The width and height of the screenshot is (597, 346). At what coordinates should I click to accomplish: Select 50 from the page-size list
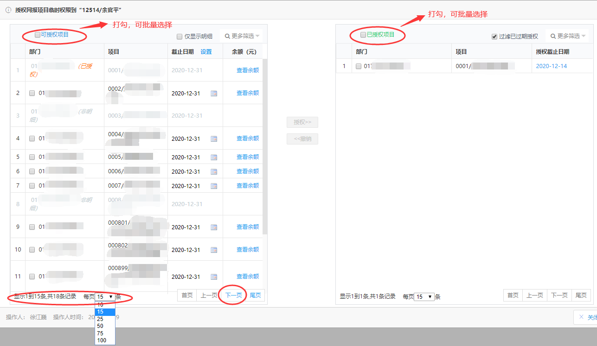coord(101,326)
